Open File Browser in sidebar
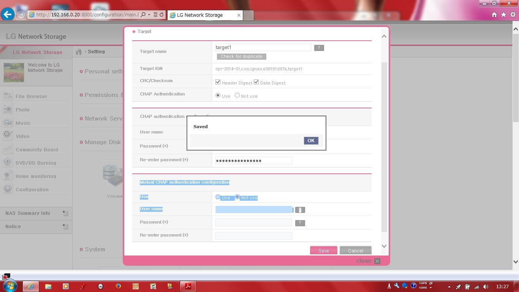This screenshot has height=292, width=519. coord(32,97)
